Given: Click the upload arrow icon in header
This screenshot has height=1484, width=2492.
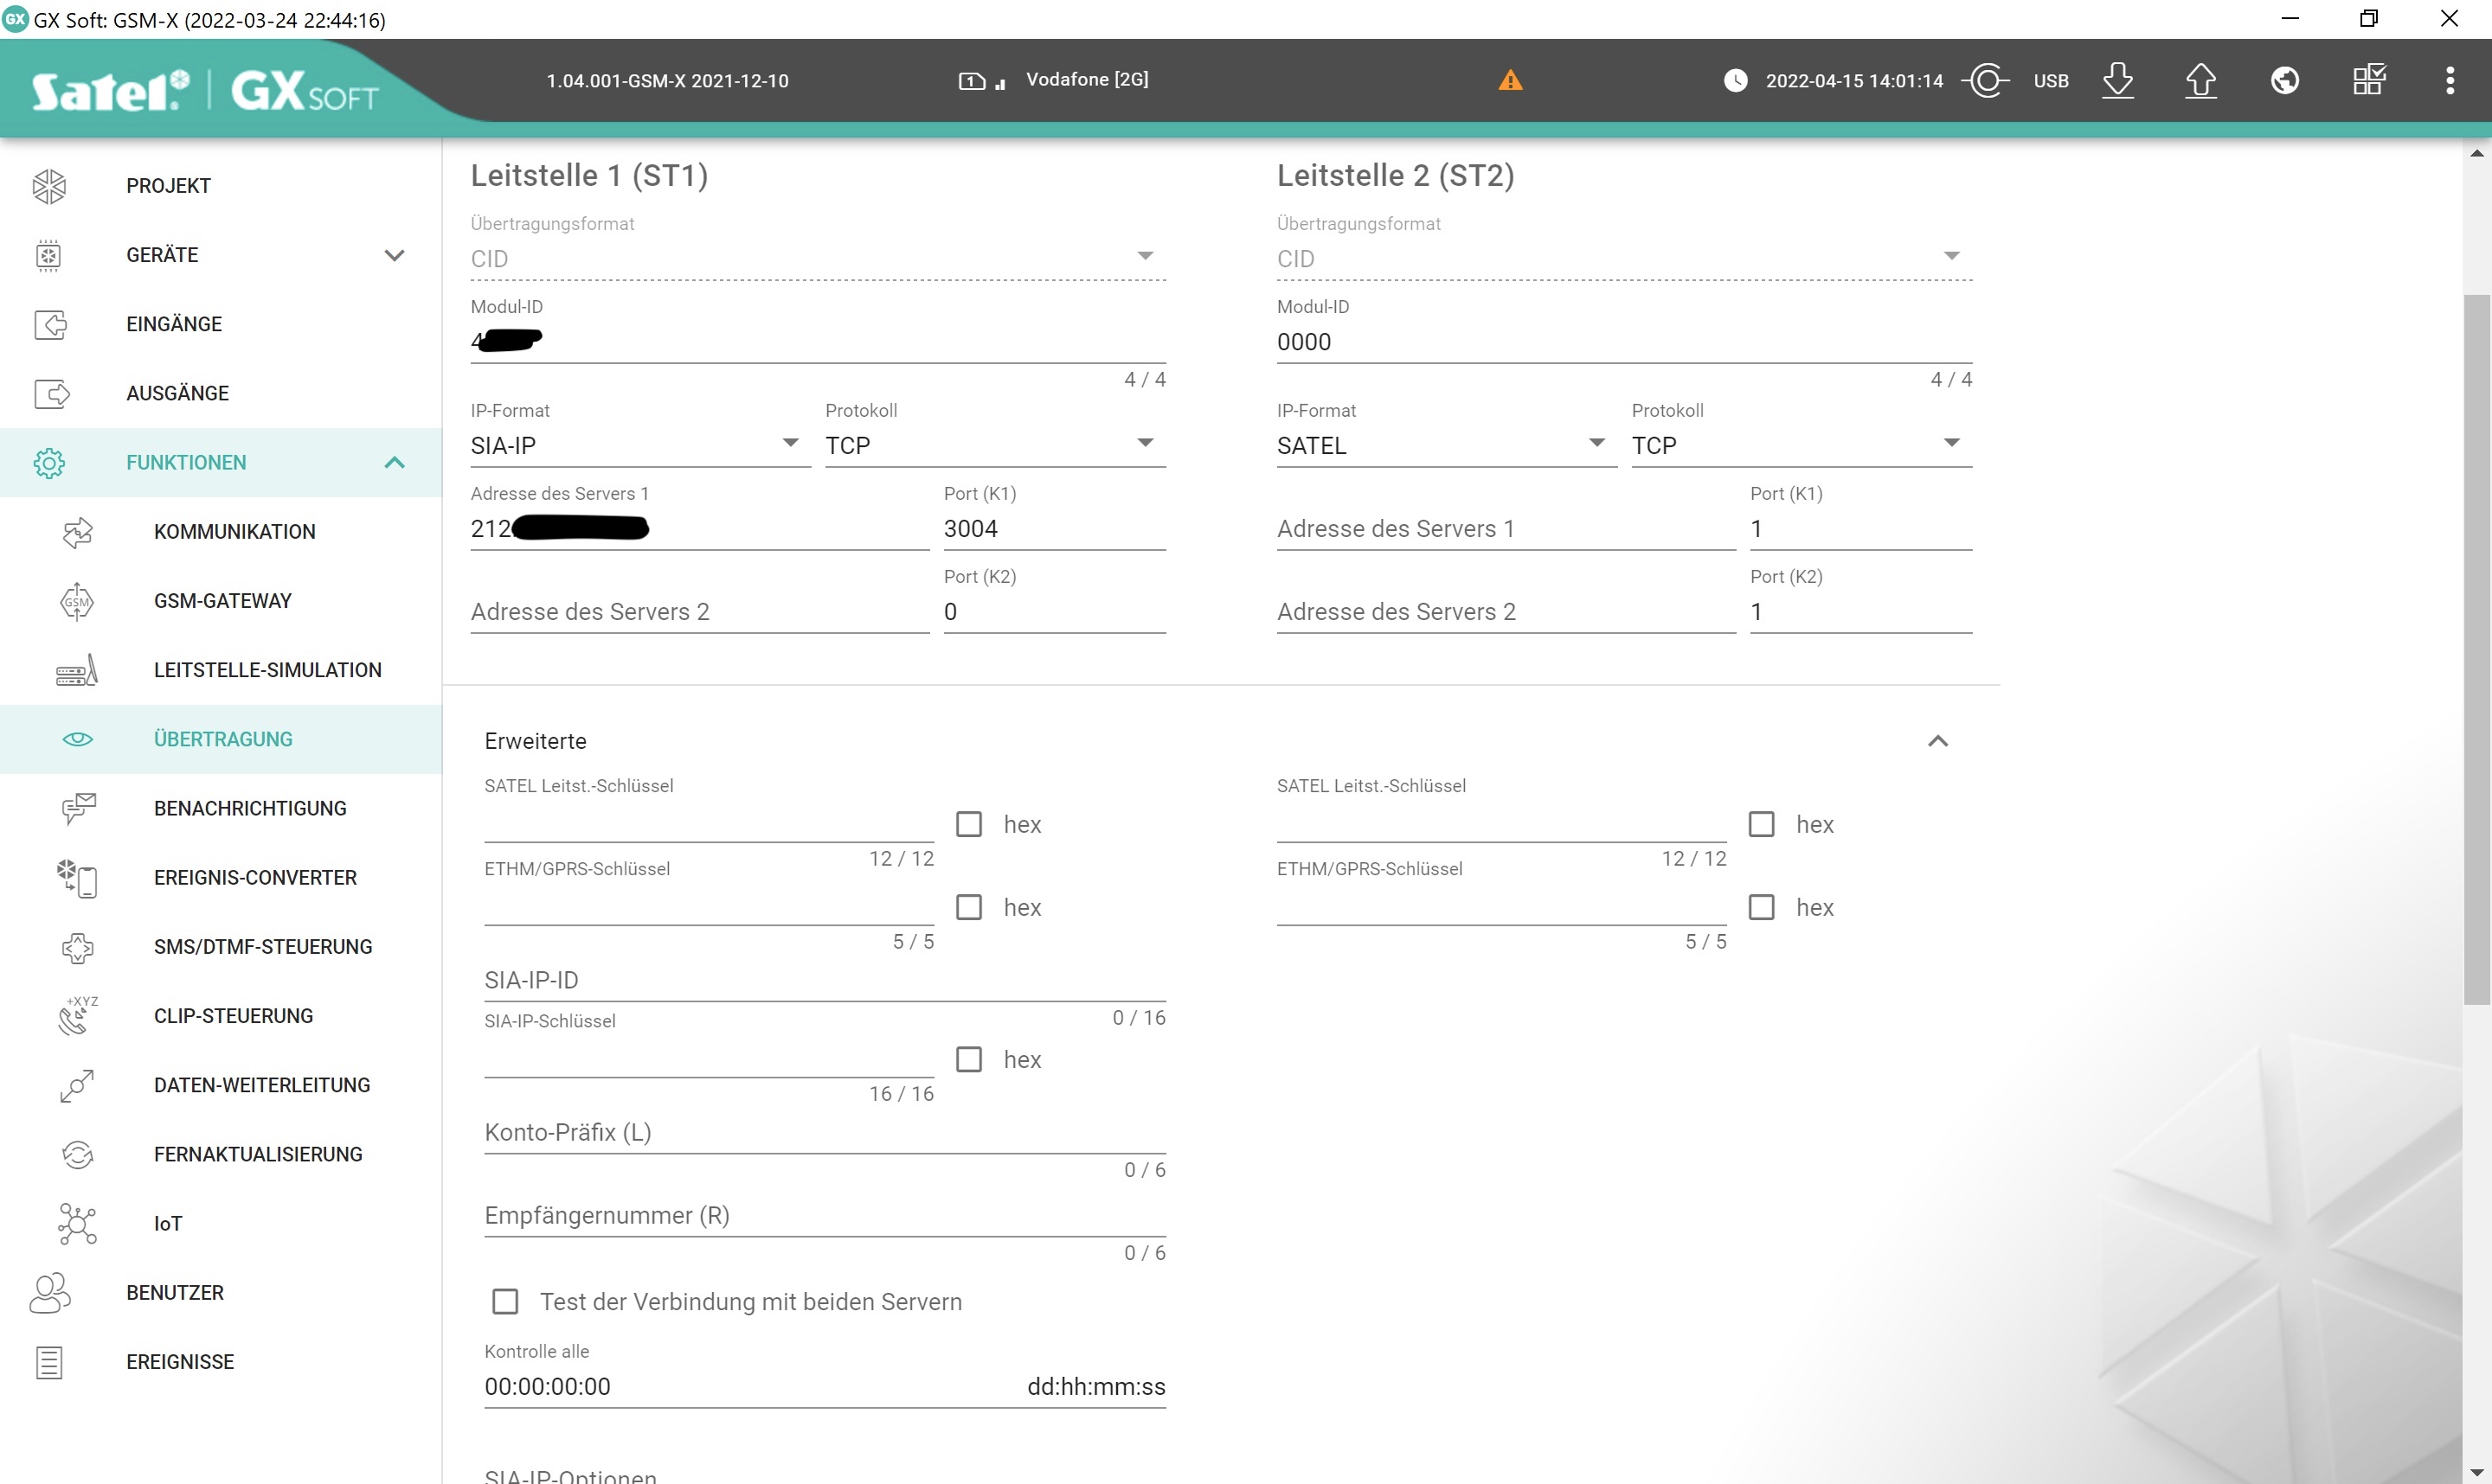Looking at the screenshot, I should (2201, 80).
